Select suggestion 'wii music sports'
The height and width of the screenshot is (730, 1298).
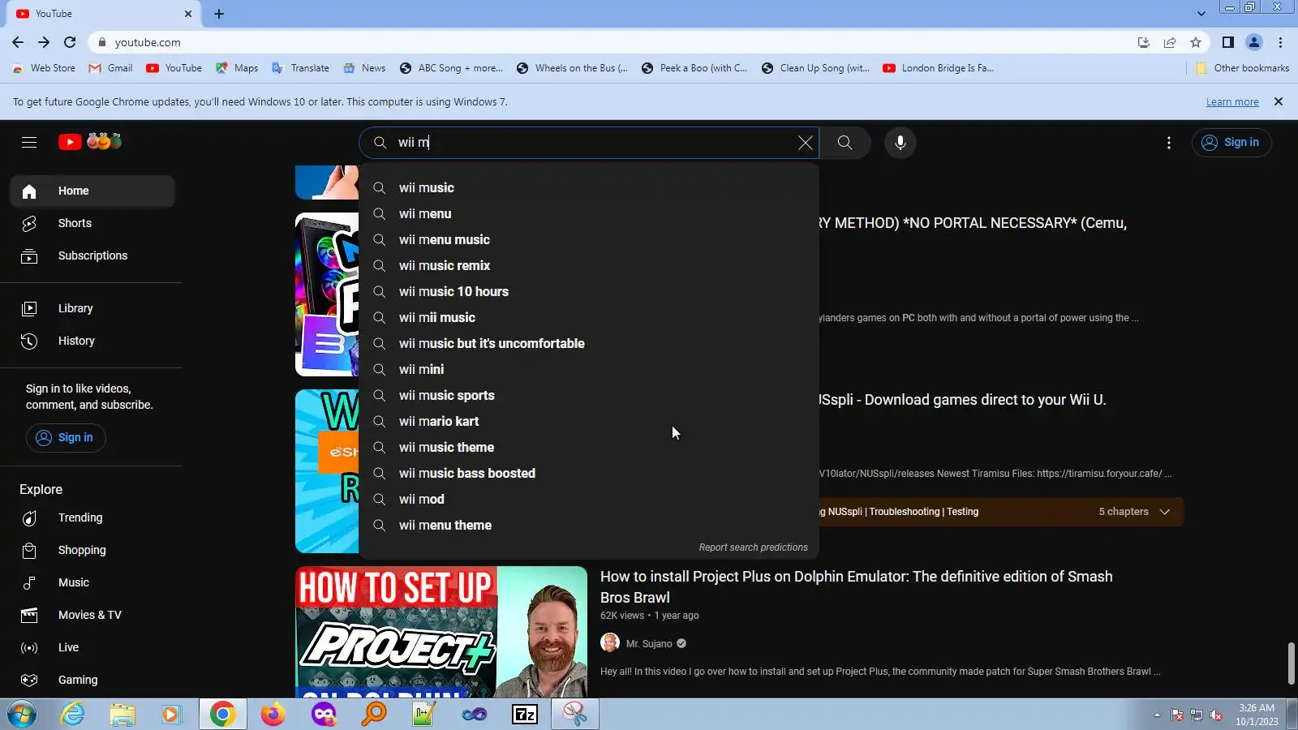tap(589, 396)
